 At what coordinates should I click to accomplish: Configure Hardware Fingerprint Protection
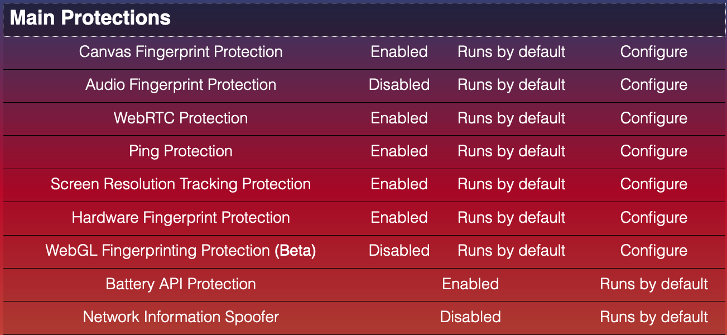coord(653,217)
